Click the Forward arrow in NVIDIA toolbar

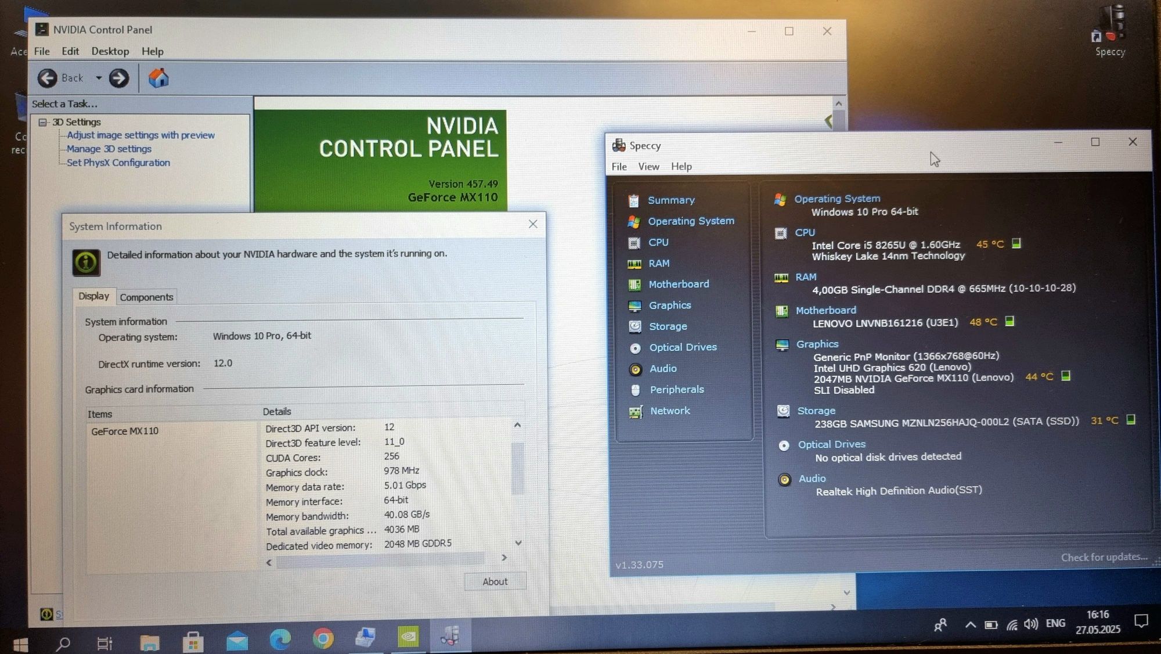[119, 78]
